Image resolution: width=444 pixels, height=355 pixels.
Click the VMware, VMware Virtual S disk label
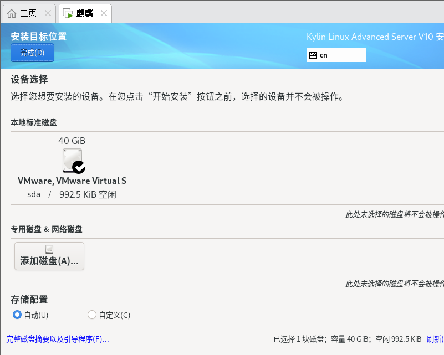[x=72, y=181]
